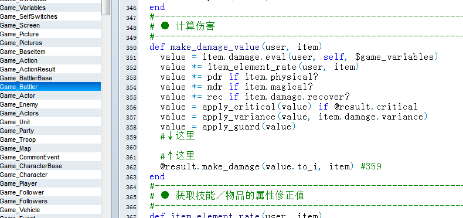Viewport: 463px width, 218px height.
Task: Open Game_Enemy script
Action: point(50,104)
